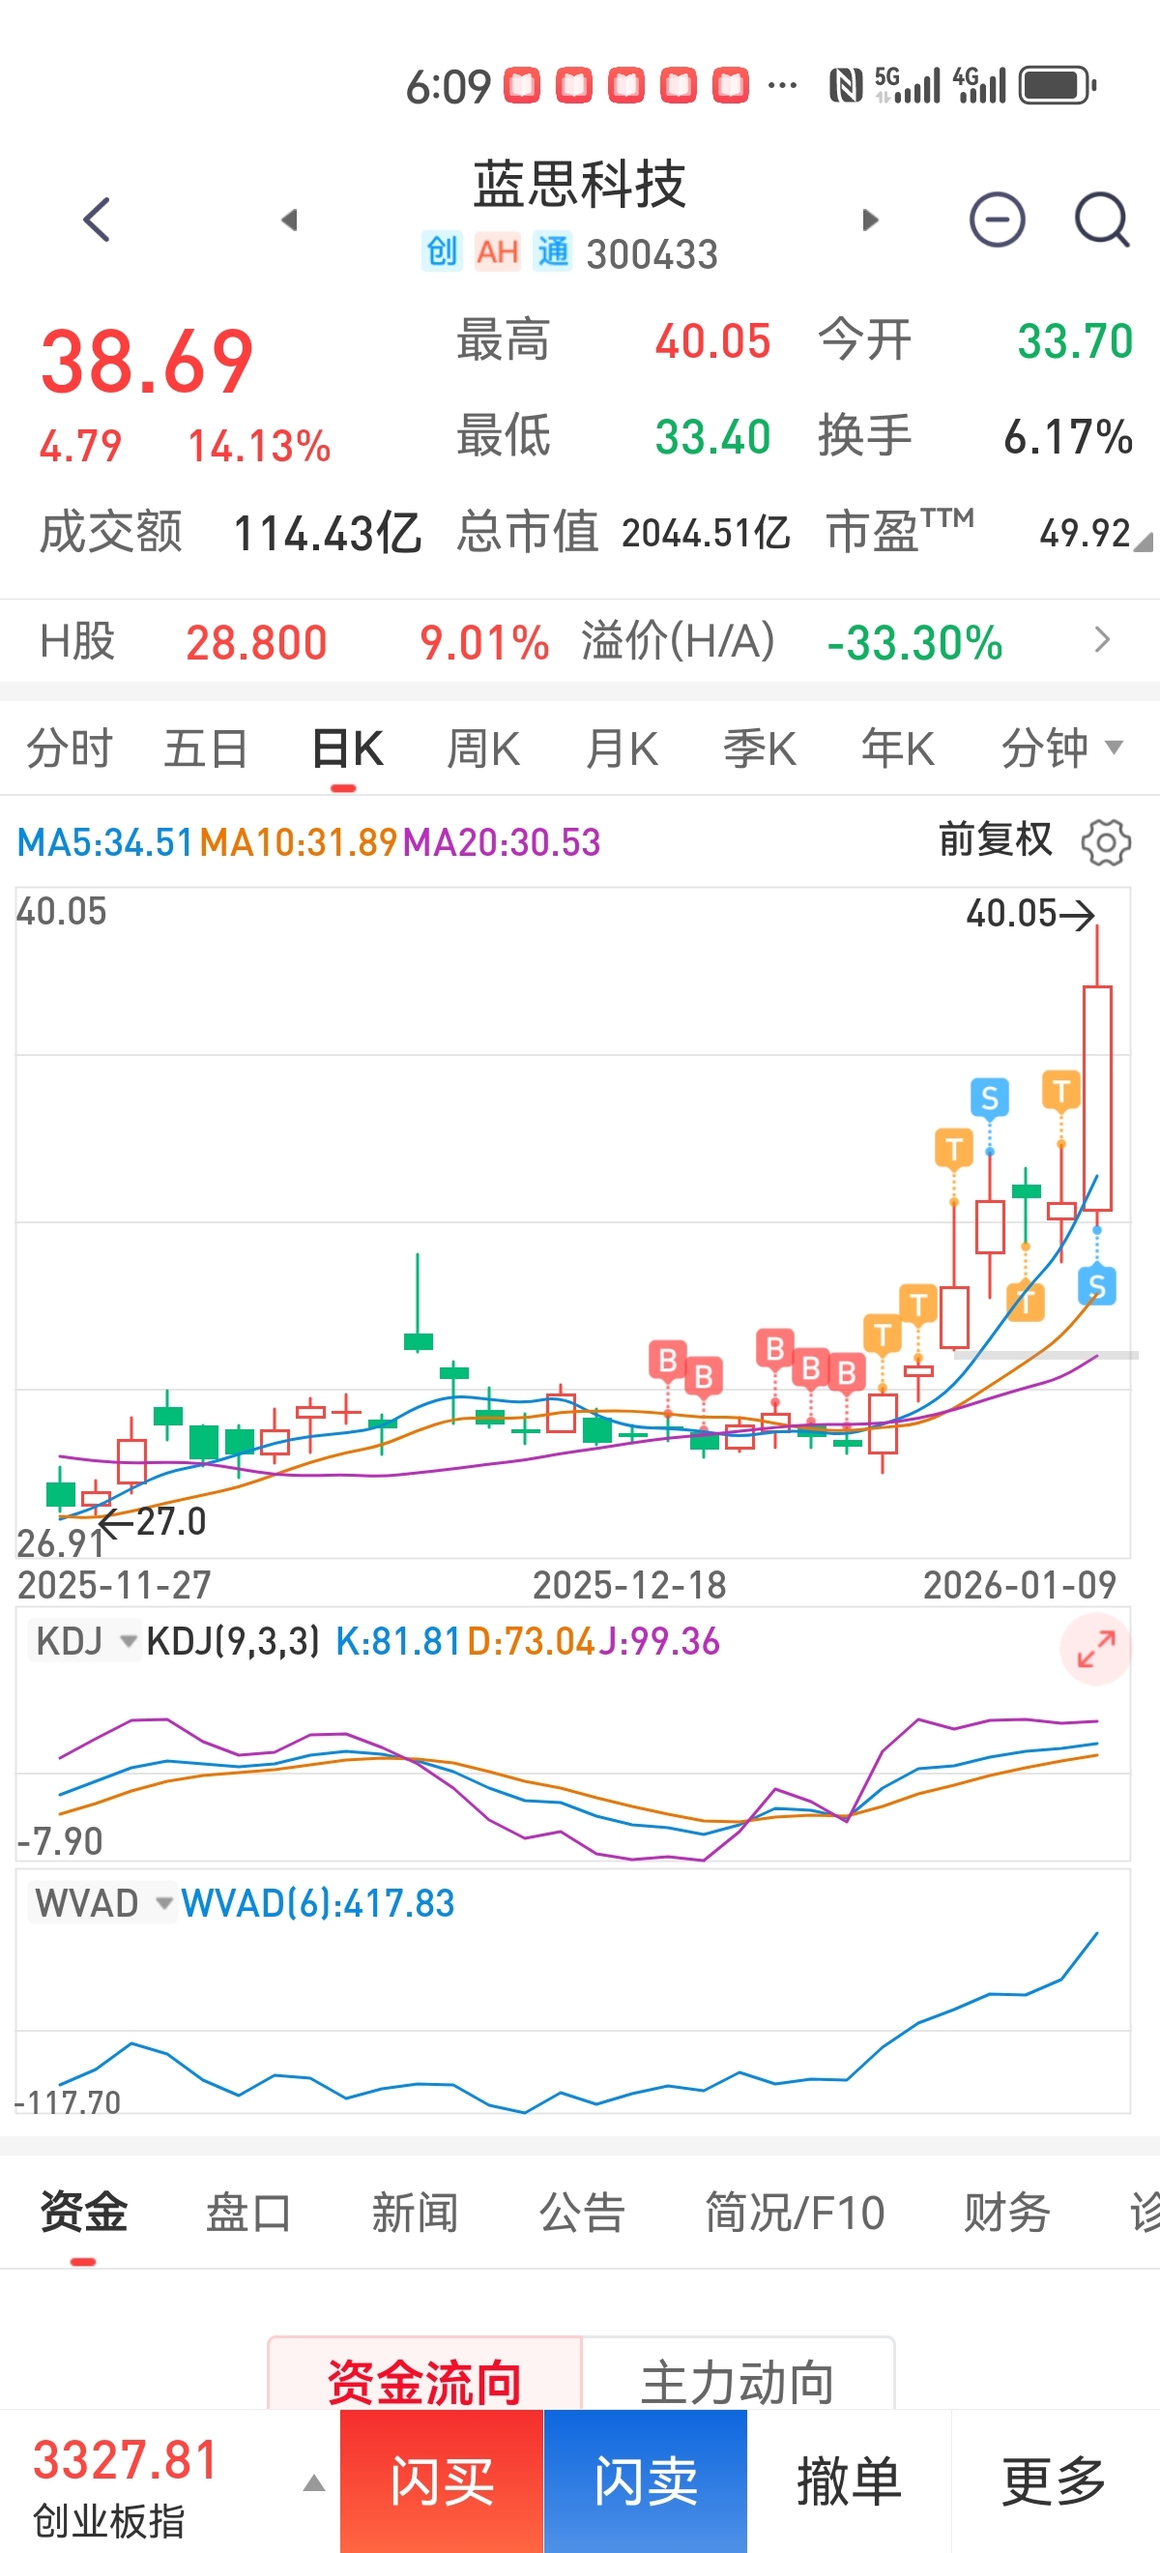Tap the blue S marker near 40.05 candle bottom
The image size is (1160, 2553).
1096,1286
